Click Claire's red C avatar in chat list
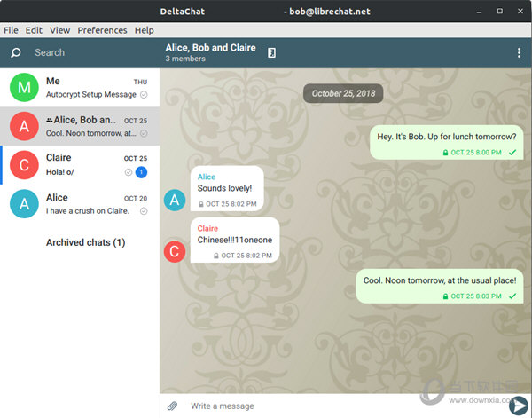This screenshot has height=418, width=532. pyautogui.click(x=24, y=165)
